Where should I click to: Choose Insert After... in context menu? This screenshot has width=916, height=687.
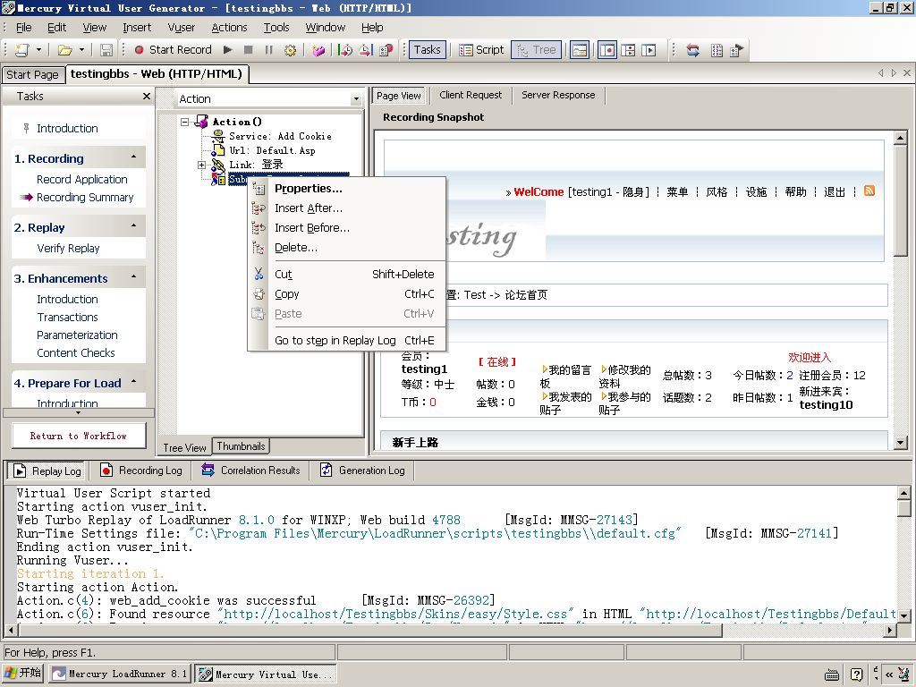coord(347,208)
